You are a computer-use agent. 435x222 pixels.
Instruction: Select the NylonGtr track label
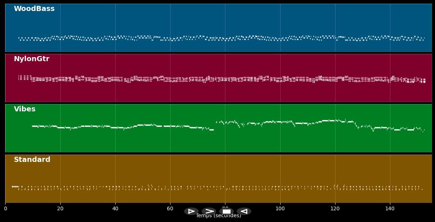31,59
